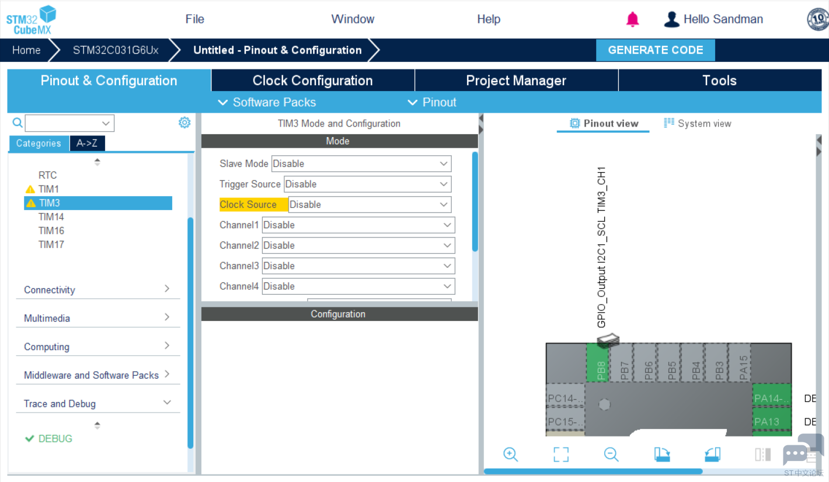Open the gear settings for the categories panel

[184, 123]
